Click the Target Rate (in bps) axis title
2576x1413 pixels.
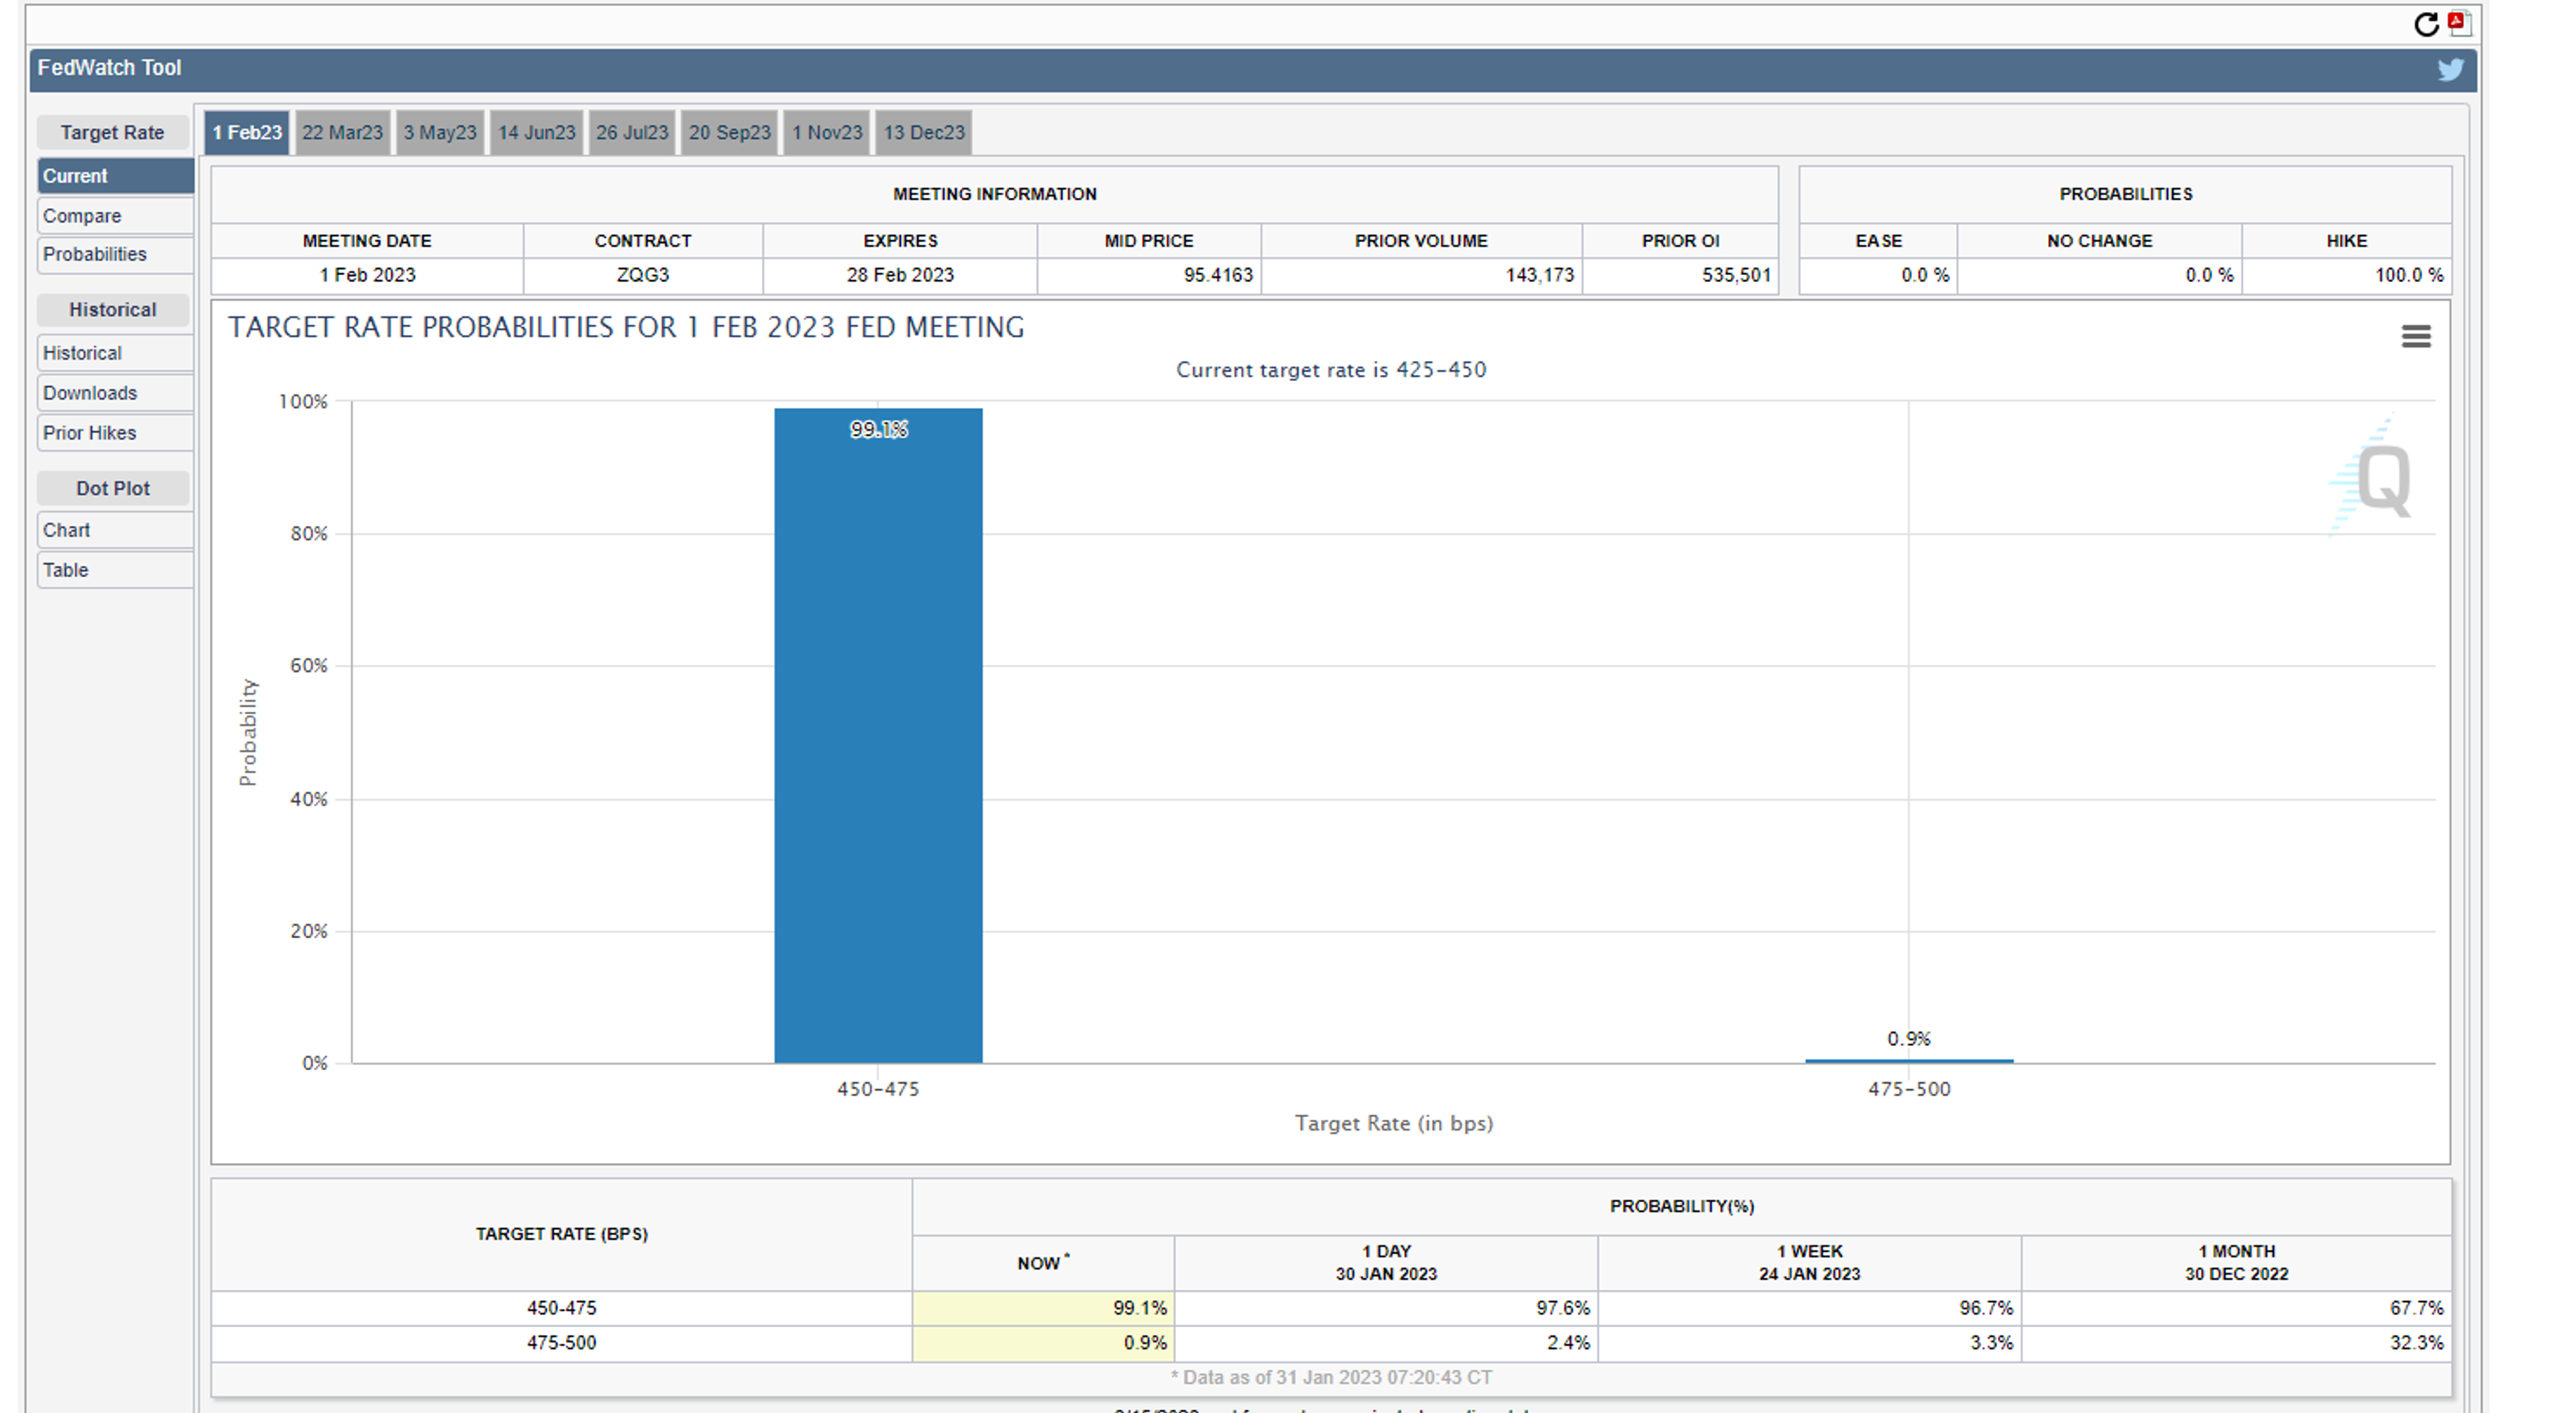(x=1394, y=1123)
